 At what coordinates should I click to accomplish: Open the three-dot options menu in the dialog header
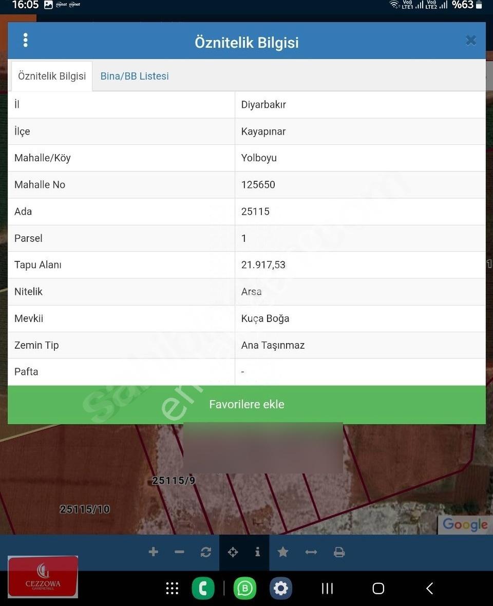tap(26, 40)
